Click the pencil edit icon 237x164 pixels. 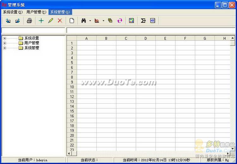pyautogui.click(x=51, y=21)
